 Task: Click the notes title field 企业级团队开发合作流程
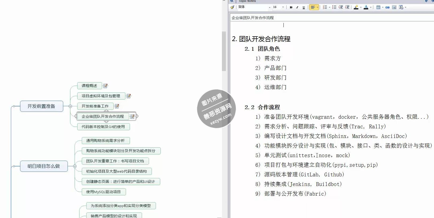(332, 18)
